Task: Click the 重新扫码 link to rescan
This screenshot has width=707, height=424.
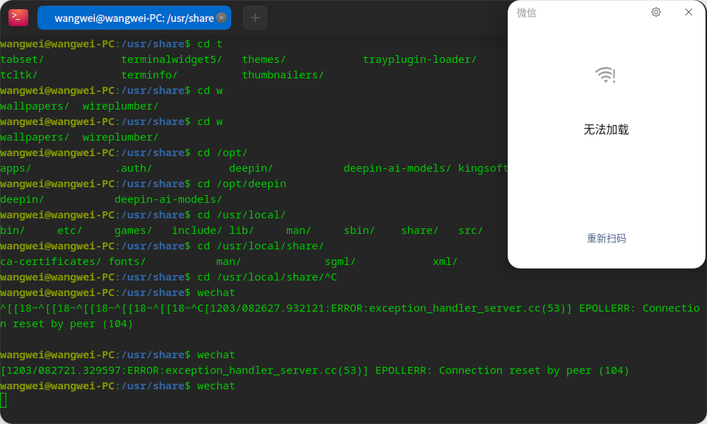Action: point(607,238)
